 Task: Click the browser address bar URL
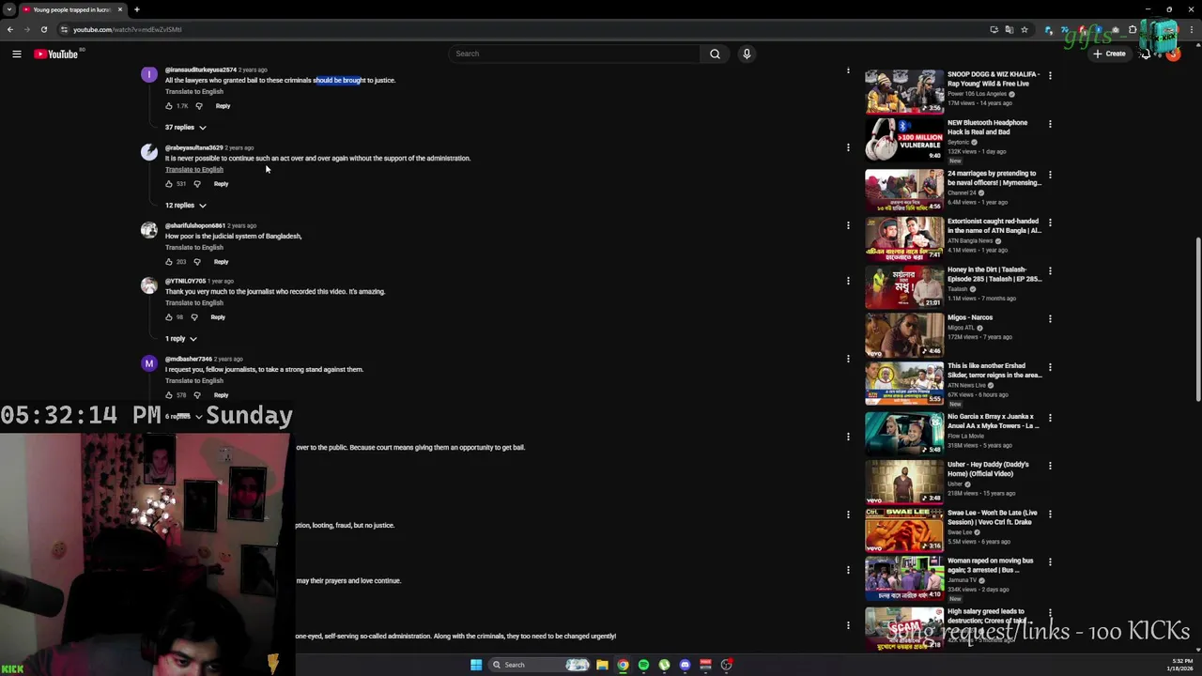pos(128,29)
